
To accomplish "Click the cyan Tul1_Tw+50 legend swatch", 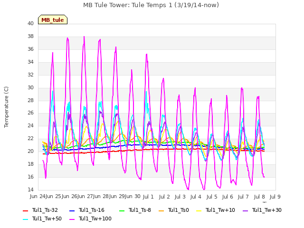I will point(26,219).
